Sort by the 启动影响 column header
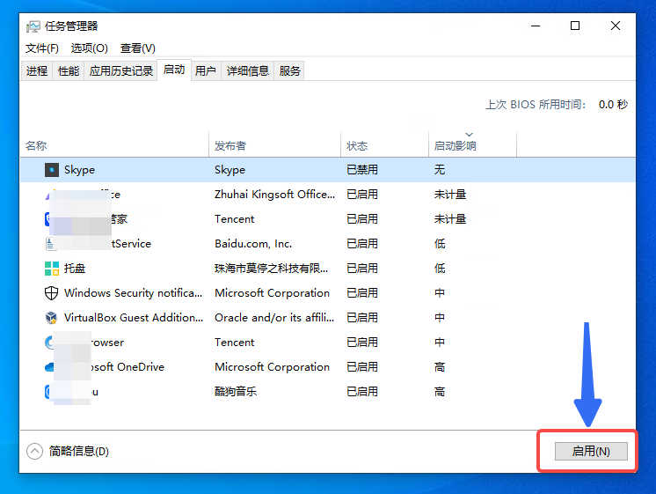656x494 pixels. click(x=473, y=145)
